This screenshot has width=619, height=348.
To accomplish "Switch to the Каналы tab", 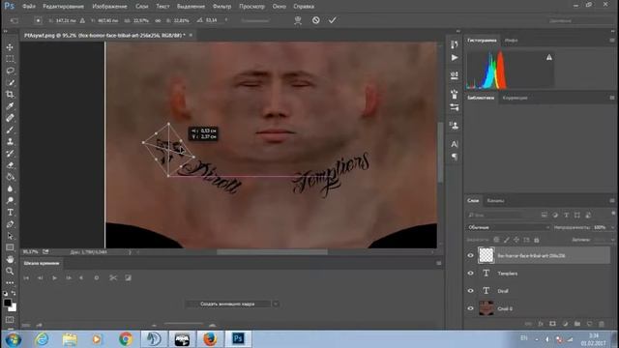I will click(x=495, y=201).
